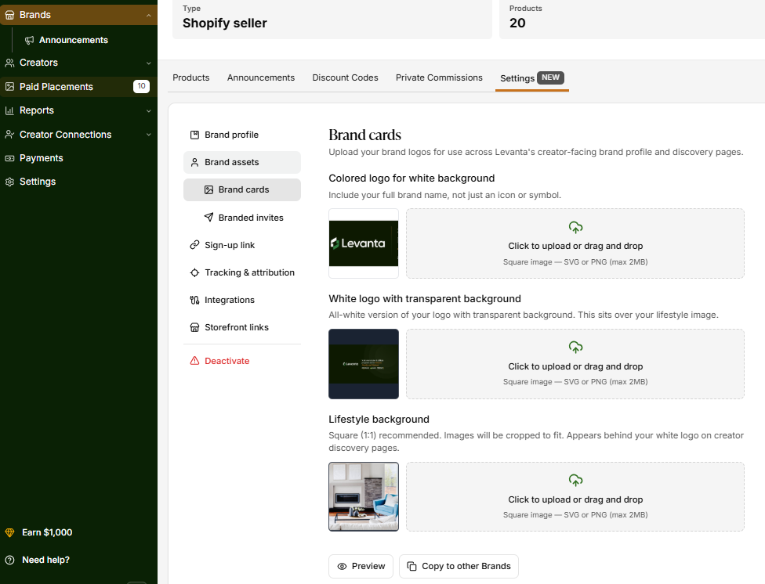
Task: Click Copy to other Brands button
Action: pos(459,567)
